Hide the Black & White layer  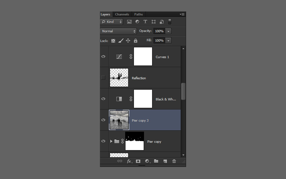click(103, 99)
